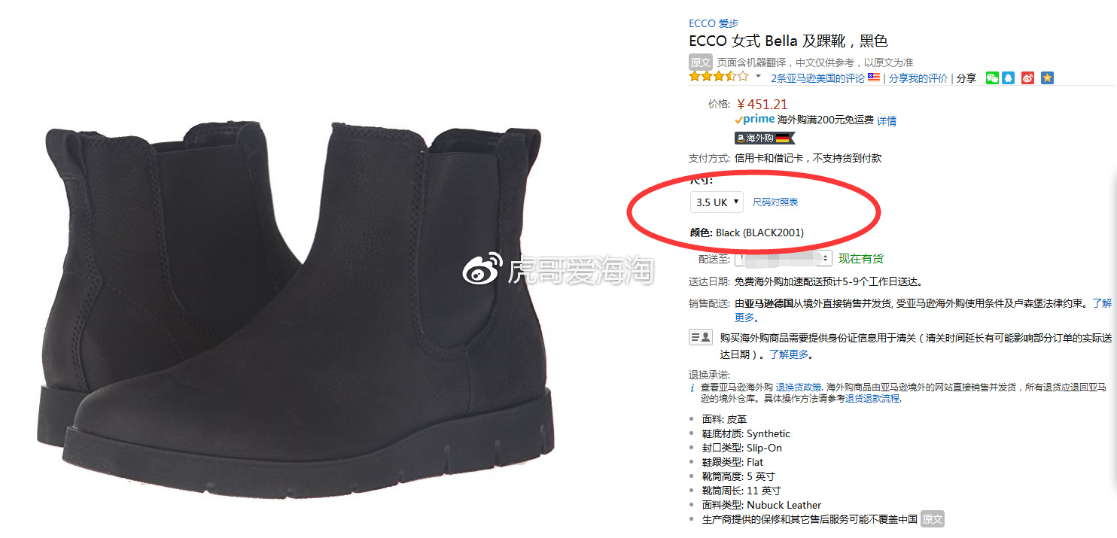
Task: Open the 3.5 UK size dropdown
Action: [x=717, y=202]
